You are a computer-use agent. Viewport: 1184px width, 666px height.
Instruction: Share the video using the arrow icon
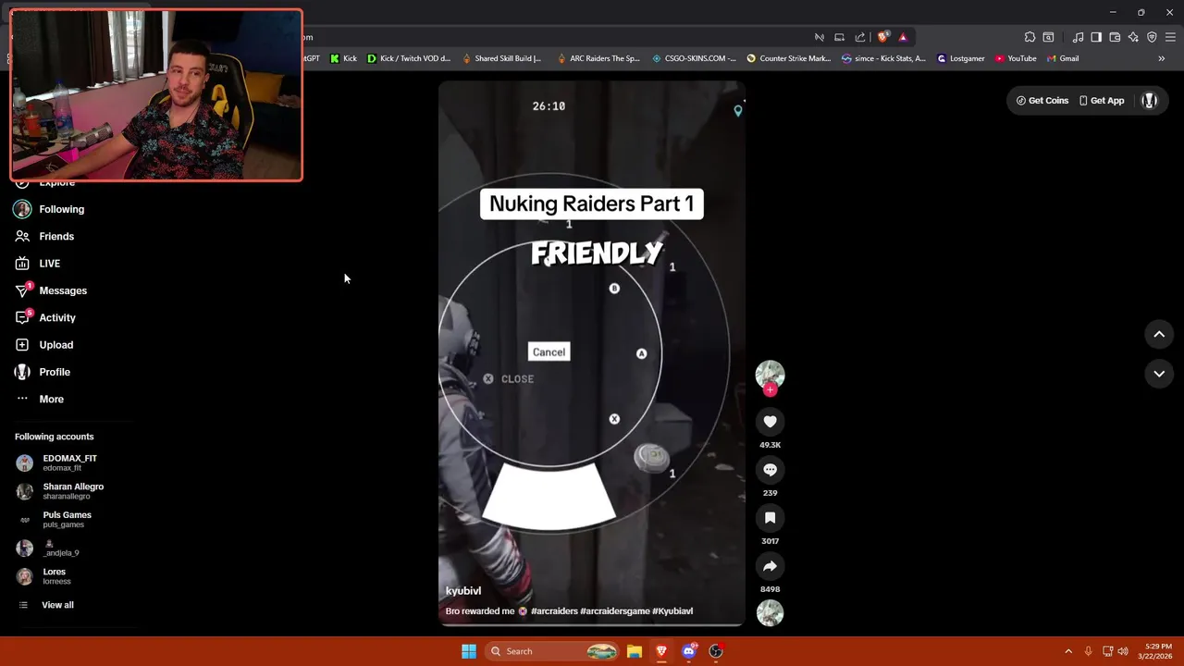click(770, 566)
